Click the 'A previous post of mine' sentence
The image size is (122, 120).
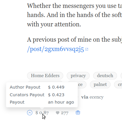point(74,40)
